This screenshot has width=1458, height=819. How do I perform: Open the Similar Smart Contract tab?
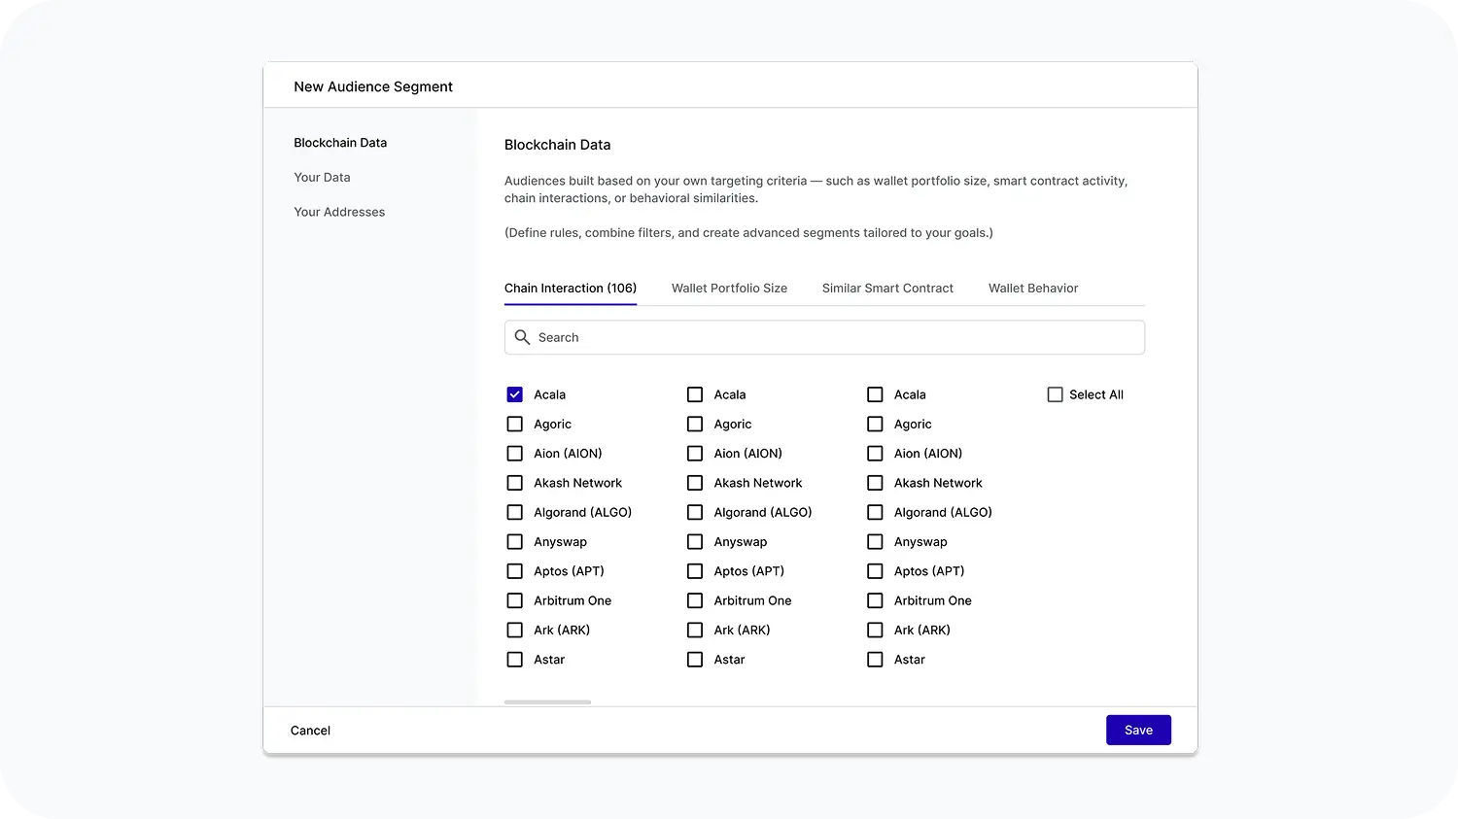[887, 289]
